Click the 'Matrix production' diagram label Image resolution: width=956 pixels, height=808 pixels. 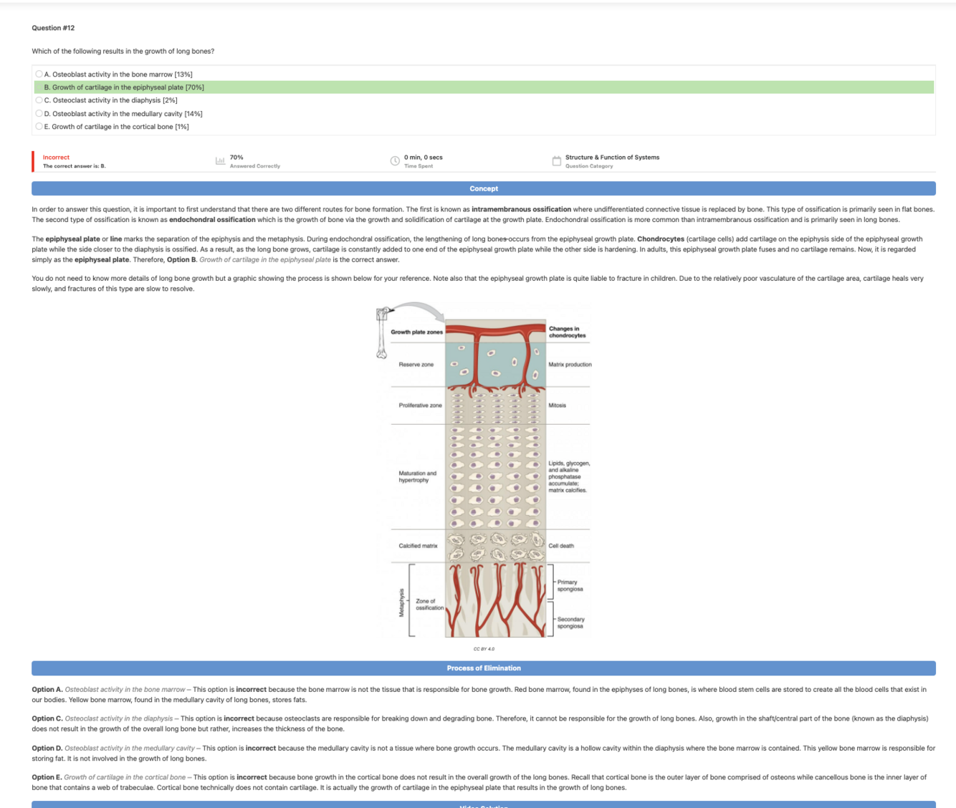[x=570, y=365]
